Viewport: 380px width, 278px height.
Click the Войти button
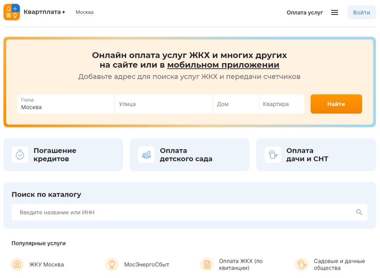click(361, 13)
